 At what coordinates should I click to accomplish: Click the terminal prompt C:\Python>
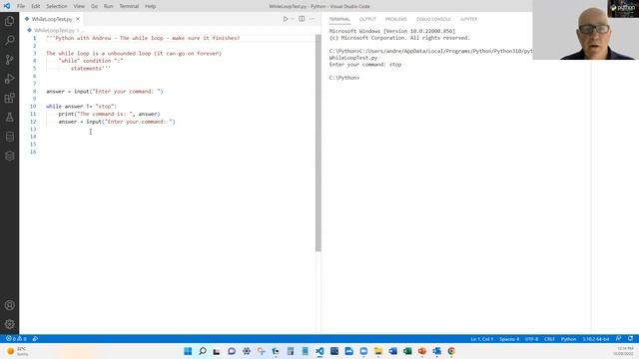(x=344, y=78)
